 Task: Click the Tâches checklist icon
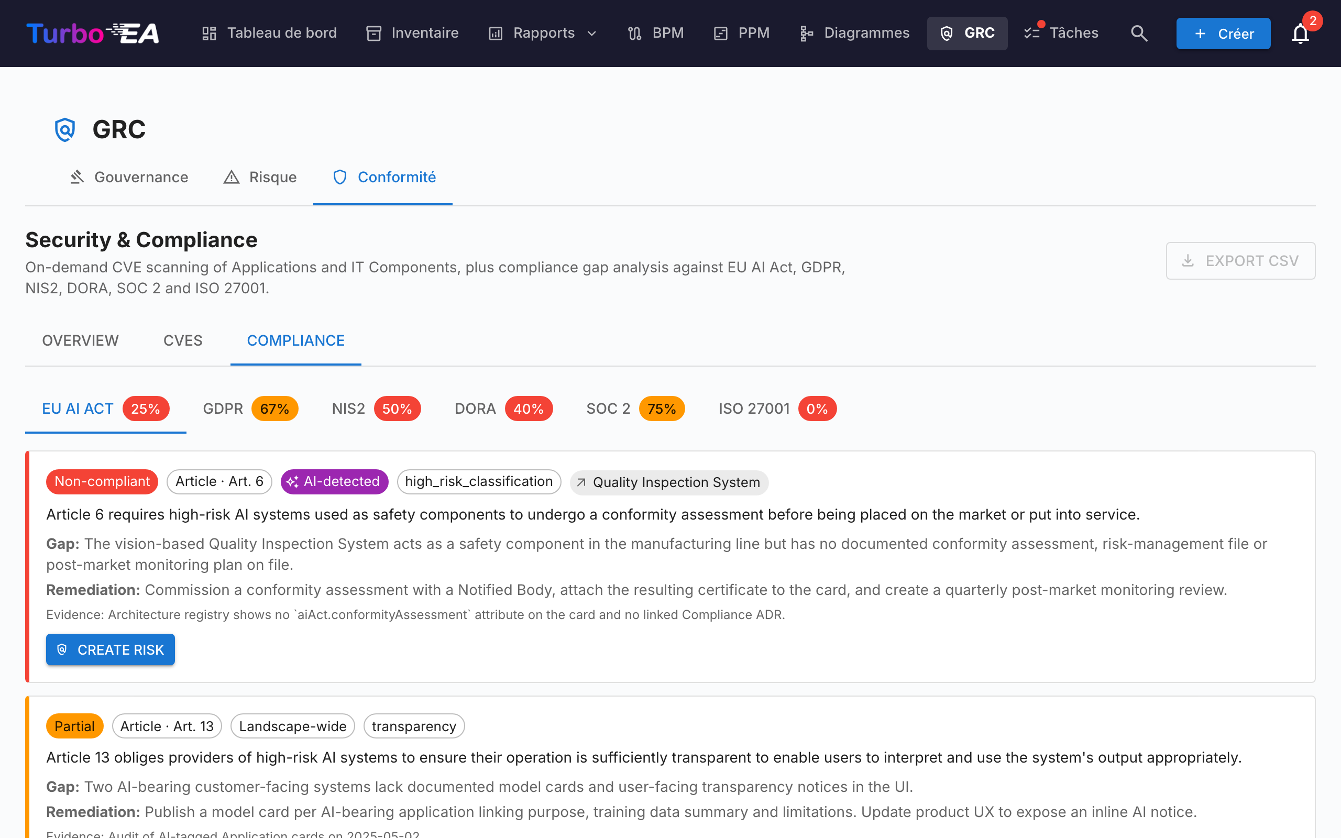(x=1031, y=33)
